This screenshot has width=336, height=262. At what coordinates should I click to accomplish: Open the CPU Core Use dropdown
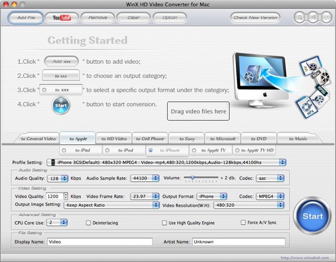(57, 223)
